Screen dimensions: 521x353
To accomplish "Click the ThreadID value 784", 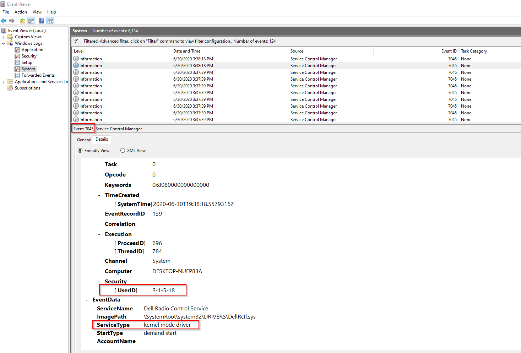I will click(157, 251).
